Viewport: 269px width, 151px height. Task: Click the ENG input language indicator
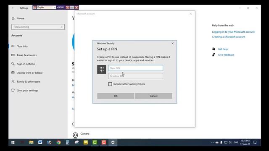click(236, 143)
